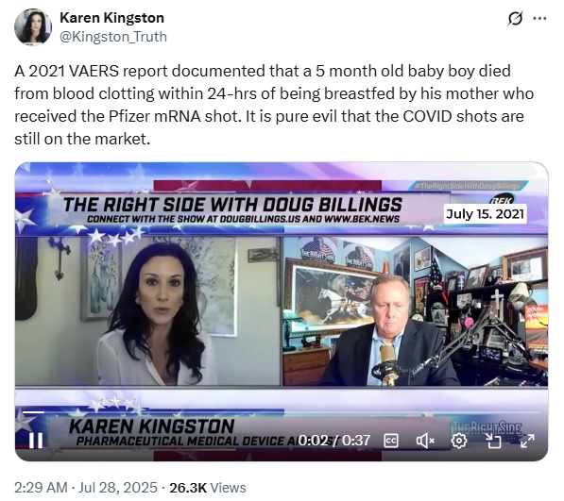Click the July 15, 2021 date label
Viewport: 564px width, 501px height.
485,214
